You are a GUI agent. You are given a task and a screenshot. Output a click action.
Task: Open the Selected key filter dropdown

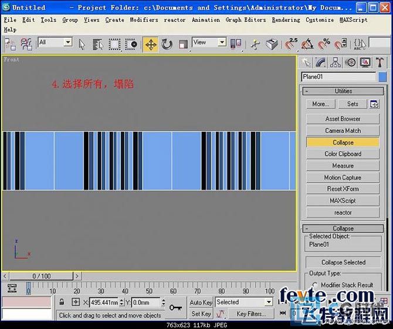[x=269, y=302]
